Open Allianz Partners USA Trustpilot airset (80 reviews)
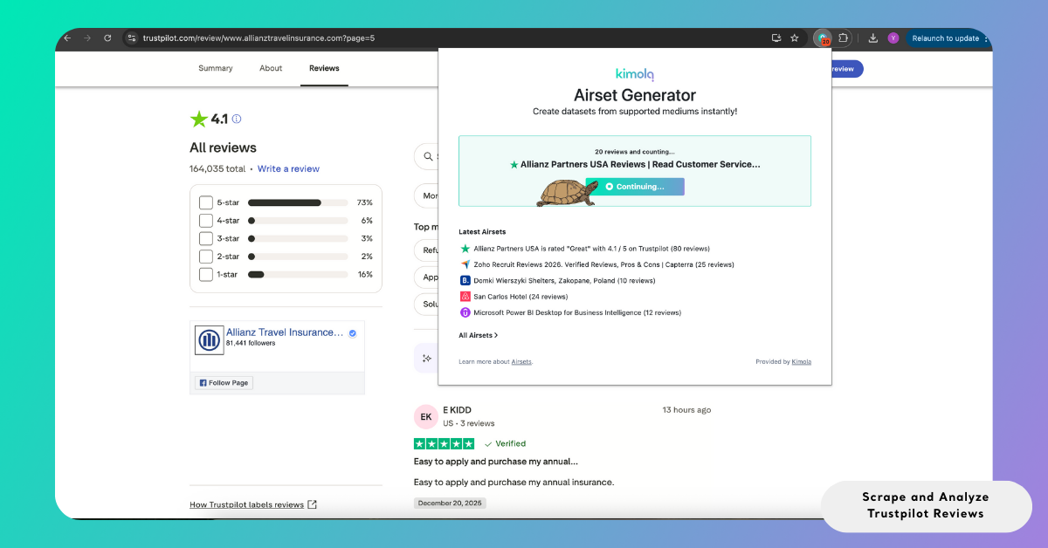Viewport: 1048px width, 548px height. pyautogui.click(x=591, y=249)
